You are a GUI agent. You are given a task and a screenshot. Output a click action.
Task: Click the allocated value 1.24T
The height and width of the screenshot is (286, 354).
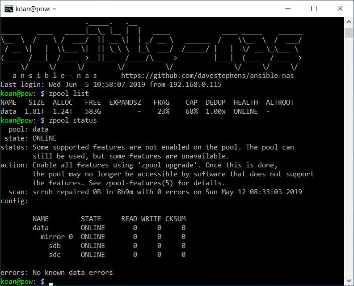point(63,111)
